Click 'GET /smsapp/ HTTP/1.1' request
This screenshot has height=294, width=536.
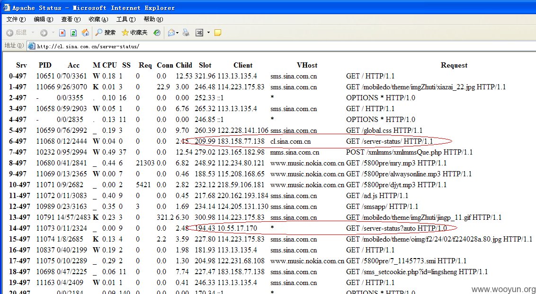click(x=382, y=207)
